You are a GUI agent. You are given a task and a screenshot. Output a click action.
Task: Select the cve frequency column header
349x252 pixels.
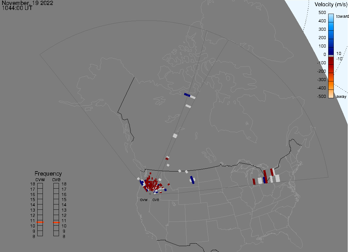(56, 180)
